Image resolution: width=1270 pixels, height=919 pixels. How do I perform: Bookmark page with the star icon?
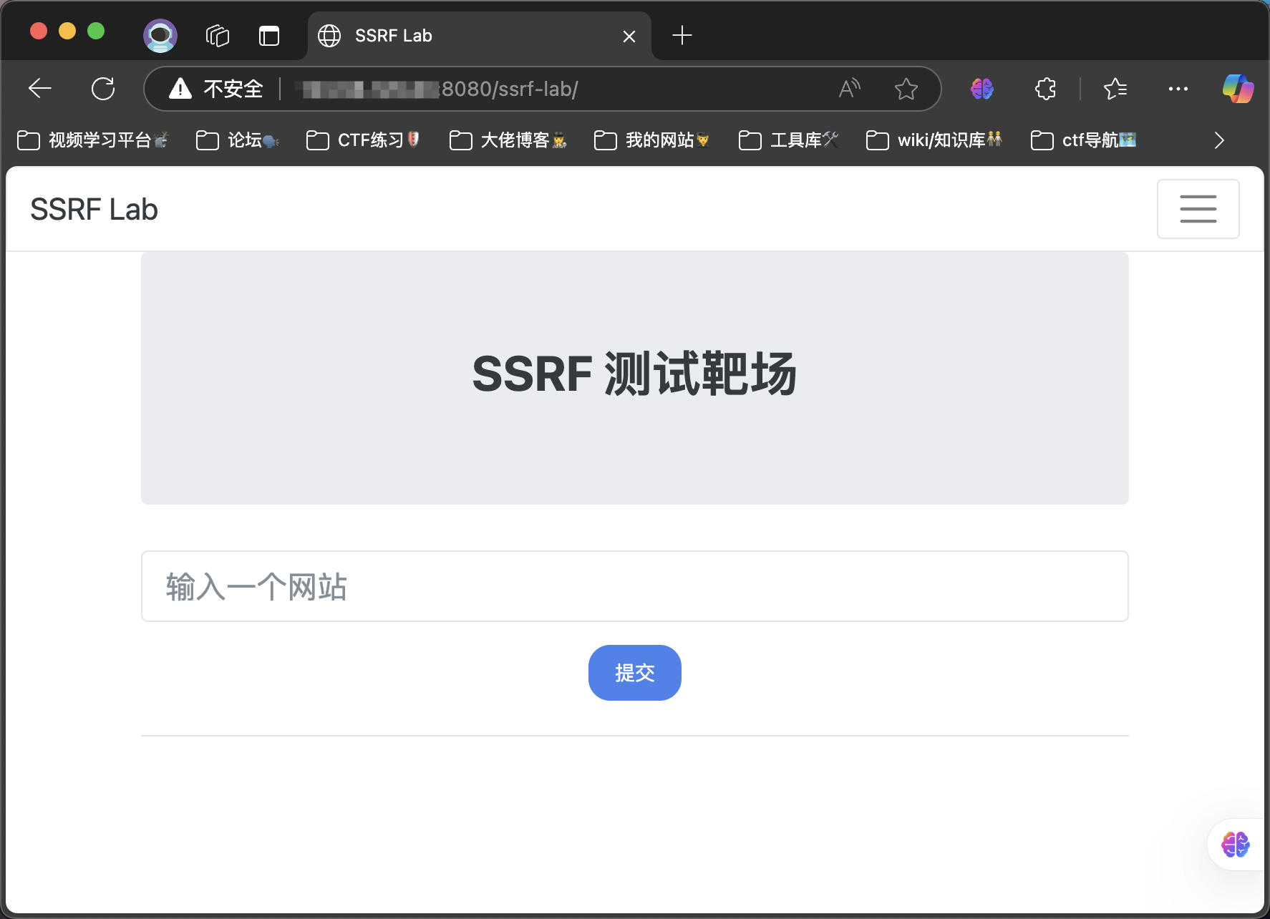906,89
